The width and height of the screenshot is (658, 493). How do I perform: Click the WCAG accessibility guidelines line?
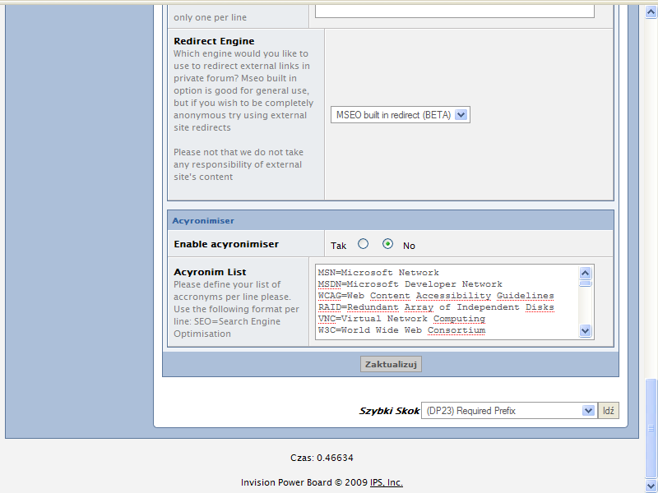435,296
